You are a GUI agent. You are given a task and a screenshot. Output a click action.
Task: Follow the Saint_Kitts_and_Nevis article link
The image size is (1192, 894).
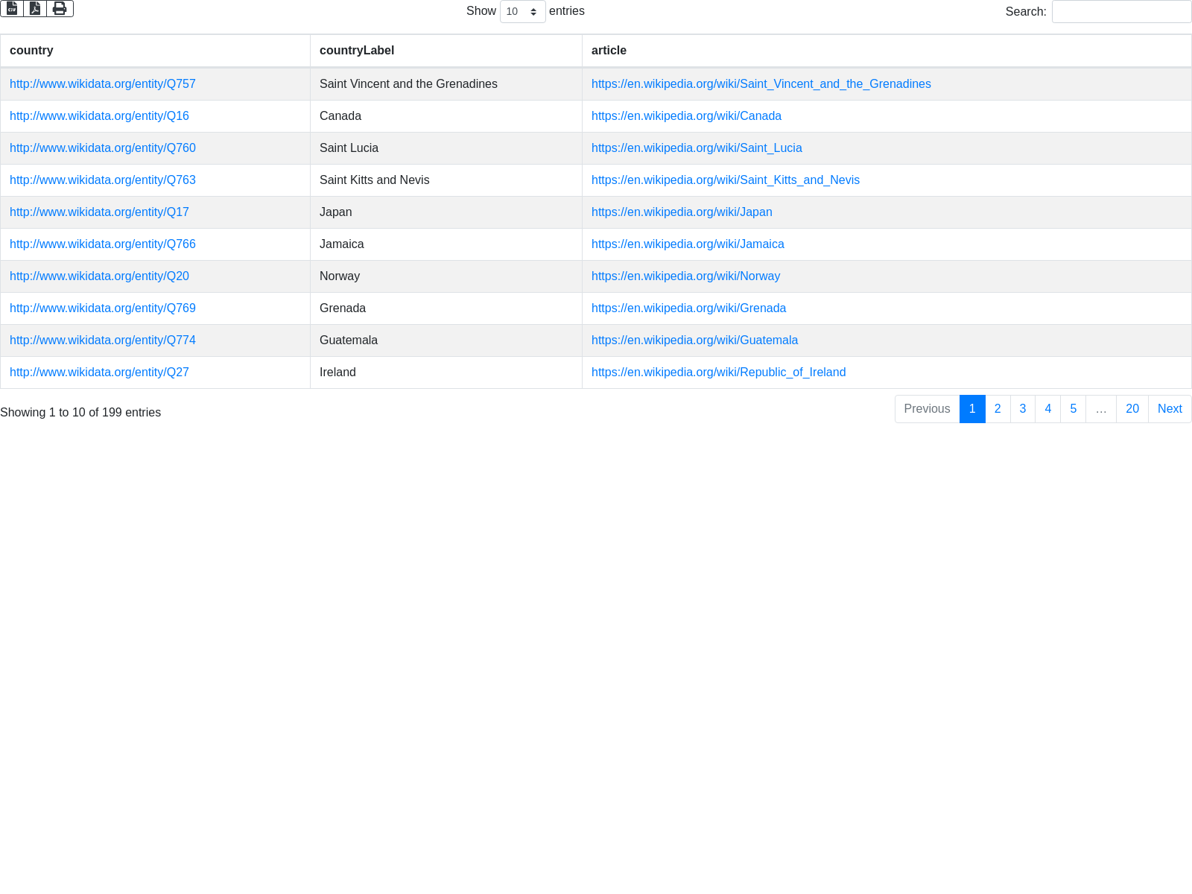click(x=725, y=180)
